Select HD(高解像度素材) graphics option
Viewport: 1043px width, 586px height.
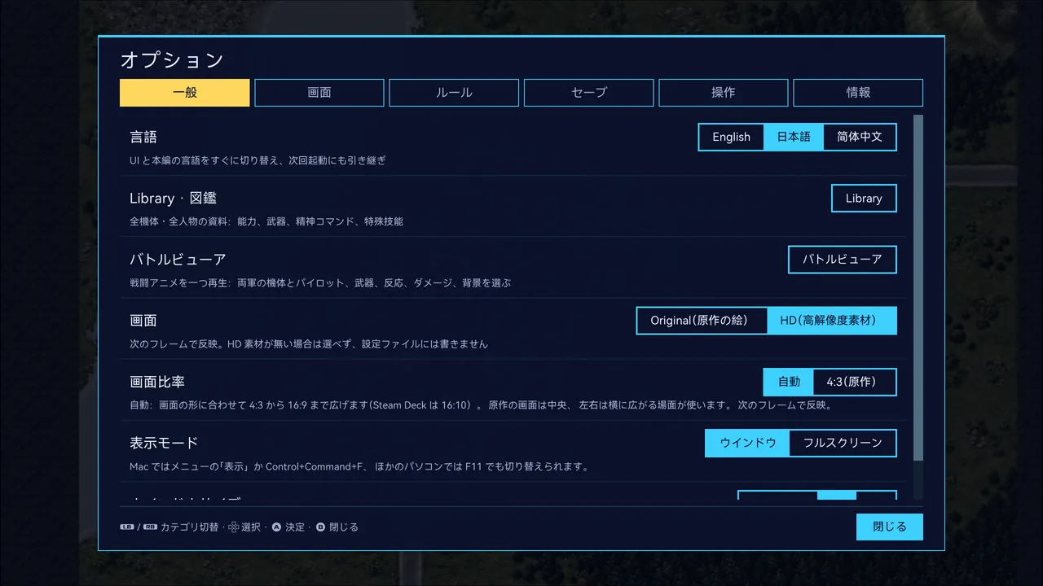tap(832, 321)
